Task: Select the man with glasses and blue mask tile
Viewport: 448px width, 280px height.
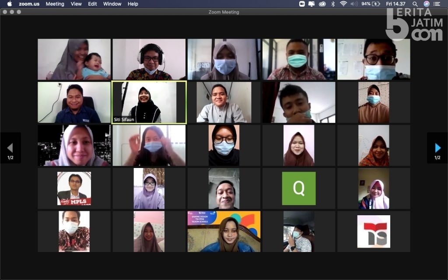Action: [374, 59]
